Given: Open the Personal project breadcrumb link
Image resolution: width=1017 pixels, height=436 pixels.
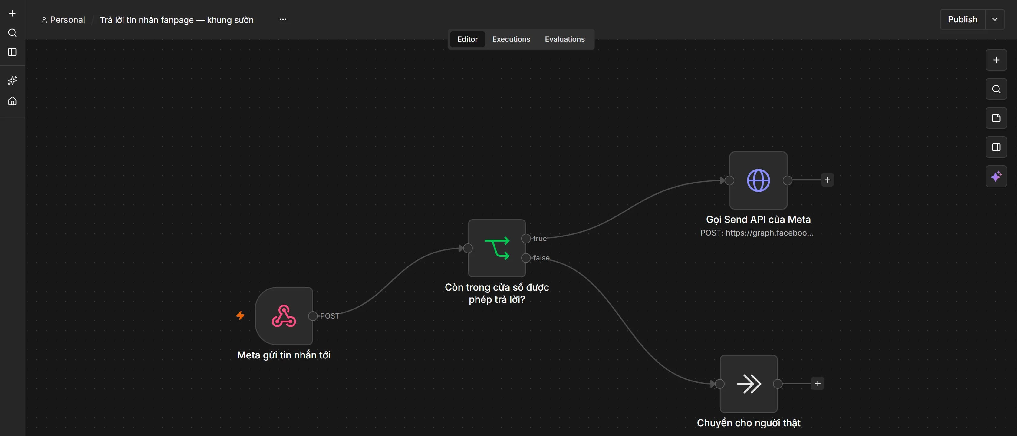Looking at the screenshot, I should click(63, 20).
